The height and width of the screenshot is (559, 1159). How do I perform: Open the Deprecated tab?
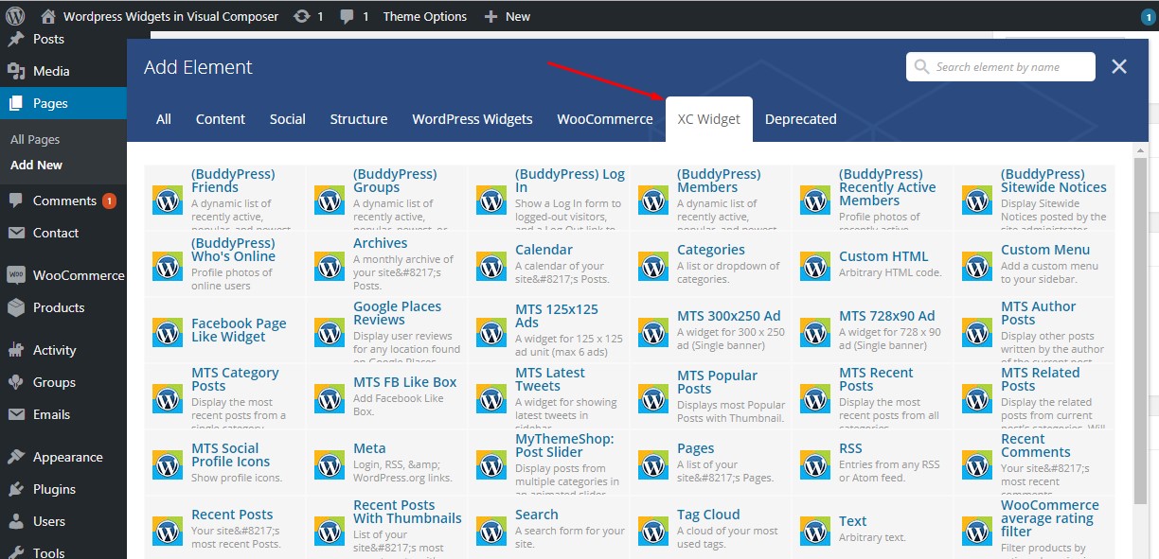tap(800, 119)
